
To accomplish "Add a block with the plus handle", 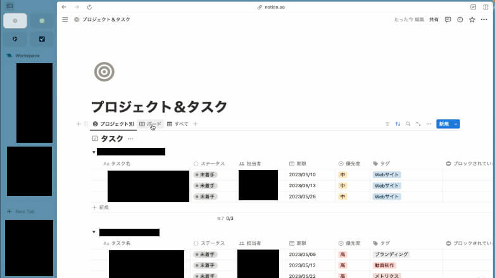I will tap(78, 124).
